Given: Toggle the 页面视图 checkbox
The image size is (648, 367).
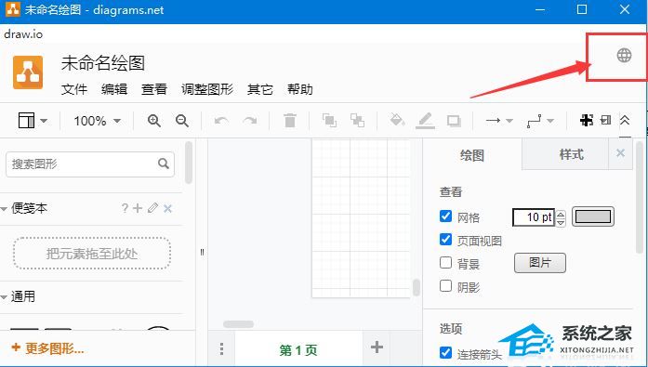Looking at the screenshot, I should [x=445, y=239].
